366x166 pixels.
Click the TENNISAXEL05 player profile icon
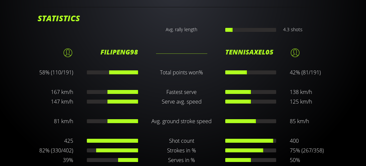point(295,52)
